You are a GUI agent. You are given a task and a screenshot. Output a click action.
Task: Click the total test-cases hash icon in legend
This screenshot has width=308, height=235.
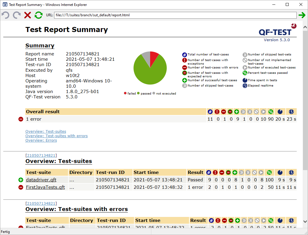click(184, 55)
